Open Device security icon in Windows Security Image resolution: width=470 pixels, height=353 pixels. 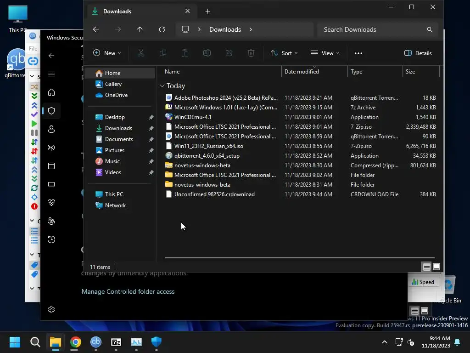(51, 184)
